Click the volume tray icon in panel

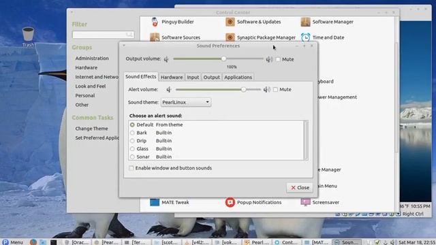click(393, 242)
